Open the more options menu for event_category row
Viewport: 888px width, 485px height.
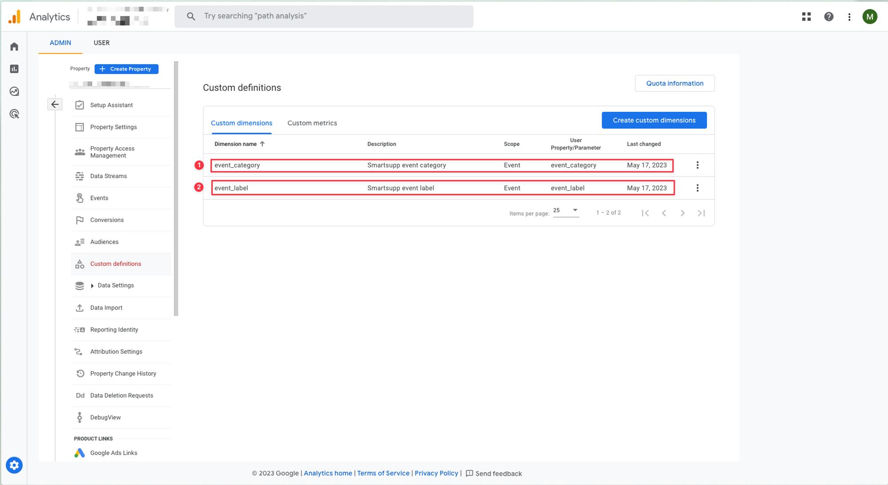pos(697,165)
